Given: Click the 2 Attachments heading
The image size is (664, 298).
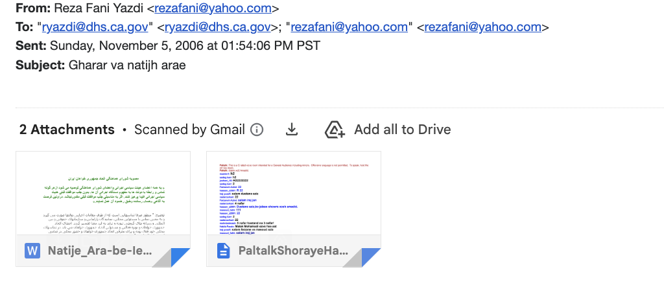Looking at the screenshot, I should point(67,130).
